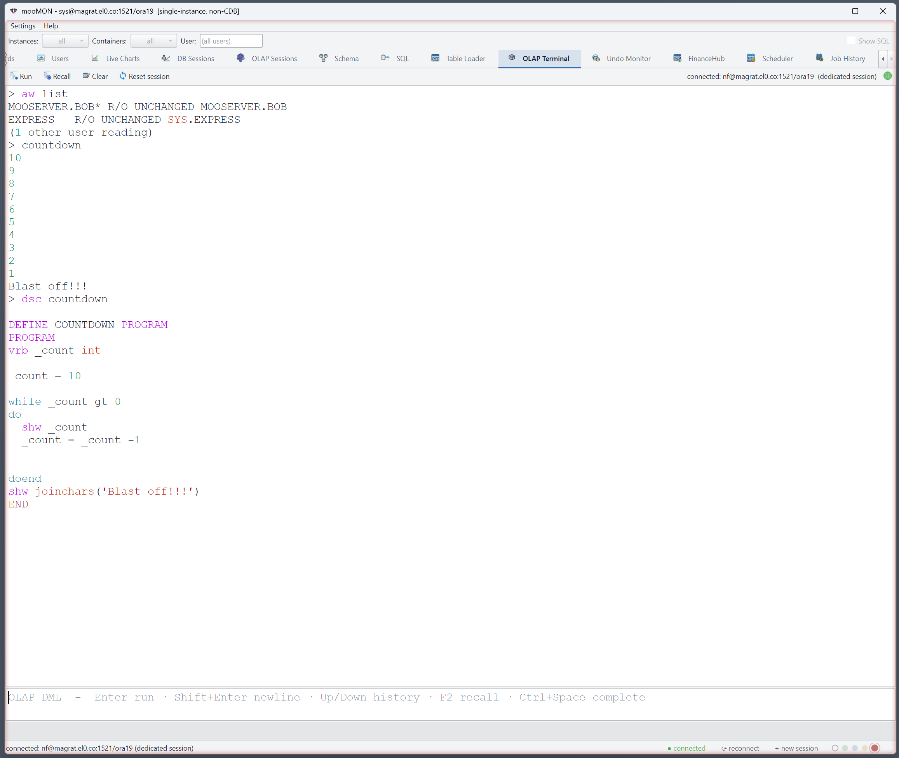Click the Run toolbar icon
Image resolution: width=899 pixels, height=758 pixels.
[x=14, y=76]
